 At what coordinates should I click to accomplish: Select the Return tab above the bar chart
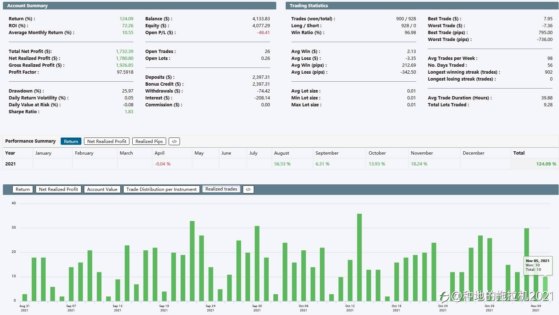tap(23, 189)
